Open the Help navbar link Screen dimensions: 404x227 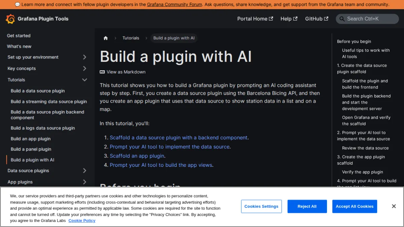point(289,19)
